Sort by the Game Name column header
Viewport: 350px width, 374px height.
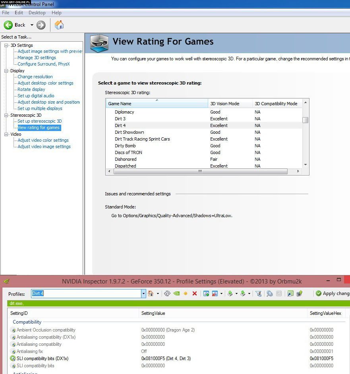157,104
